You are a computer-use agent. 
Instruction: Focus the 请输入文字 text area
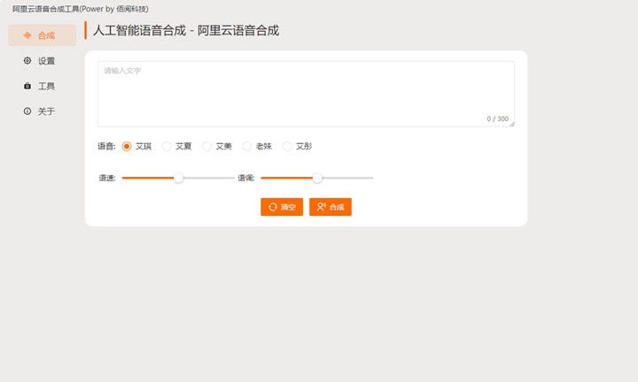306,95
